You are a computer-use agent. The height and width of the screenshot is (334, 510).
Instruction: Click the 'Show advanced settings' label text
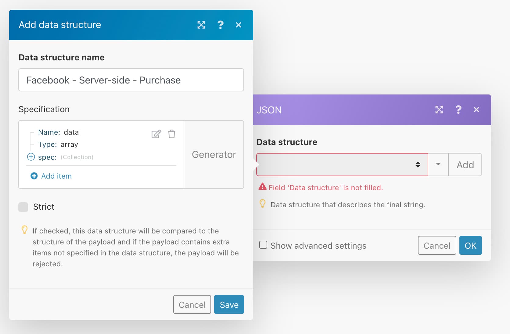coord(318,246)
